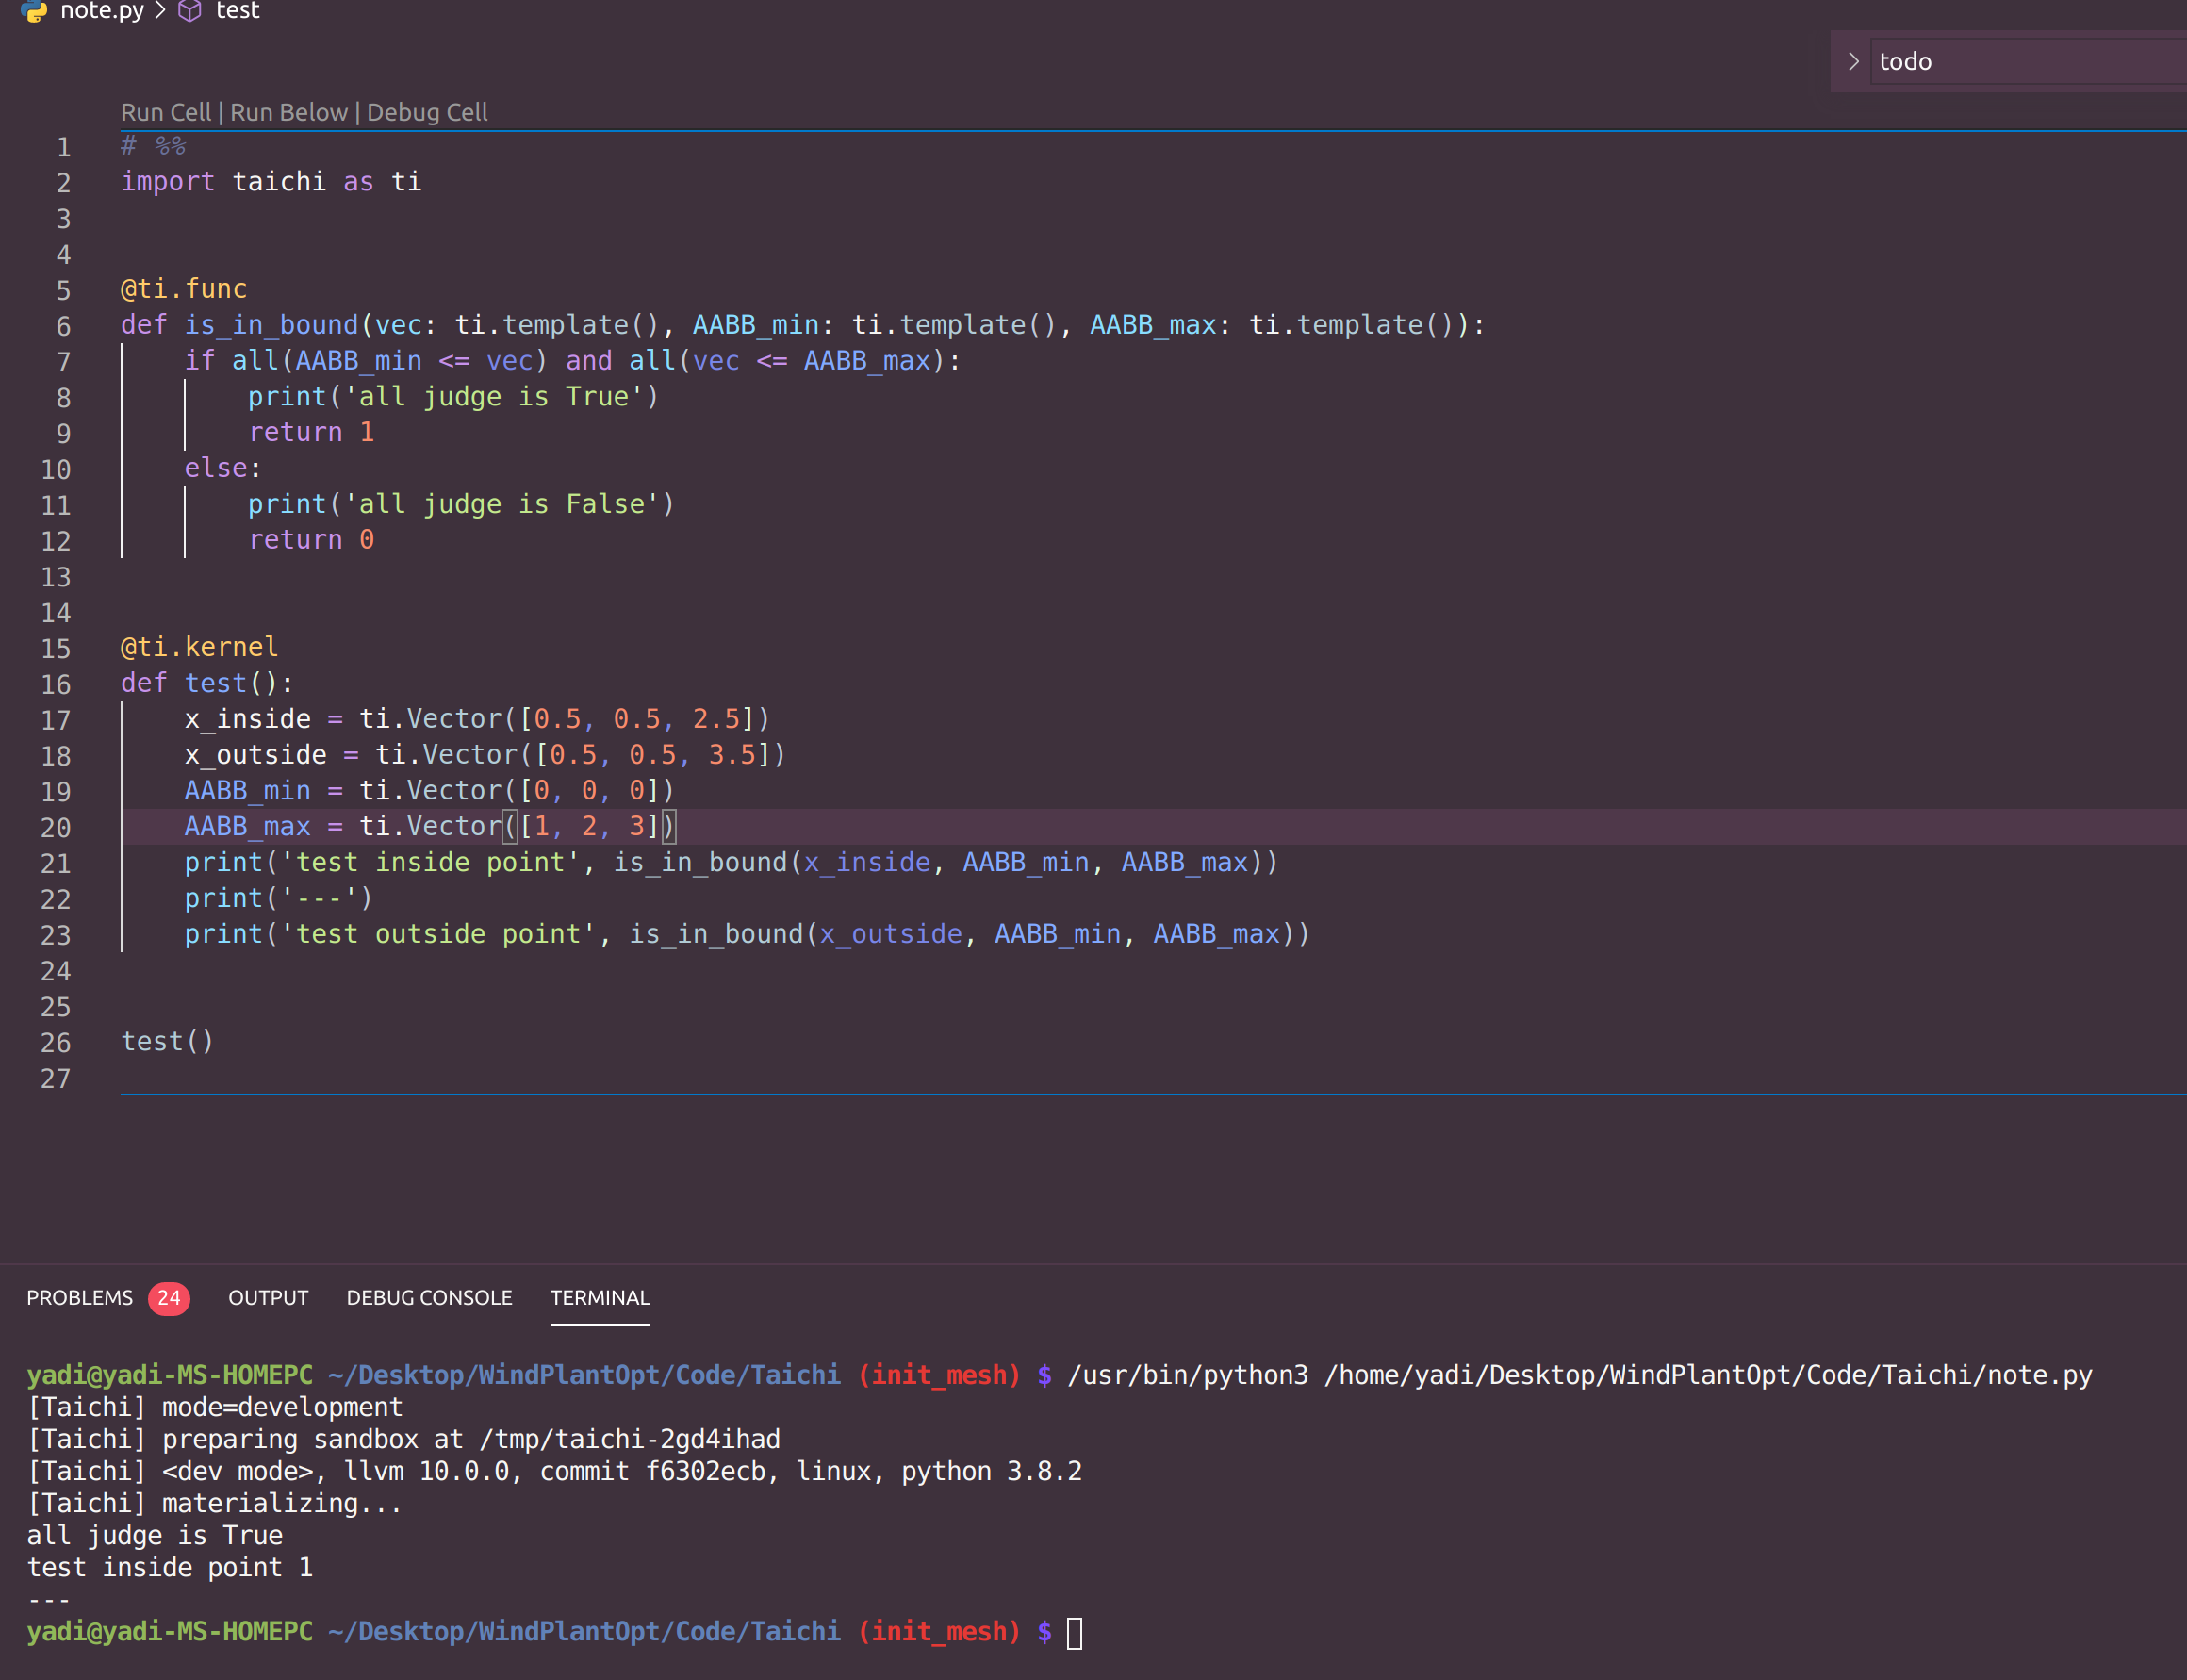Switch to the PROBLEMS tab
Screen dimensions: 2187x1680
pyautogui.click(x=80, y=1298)
